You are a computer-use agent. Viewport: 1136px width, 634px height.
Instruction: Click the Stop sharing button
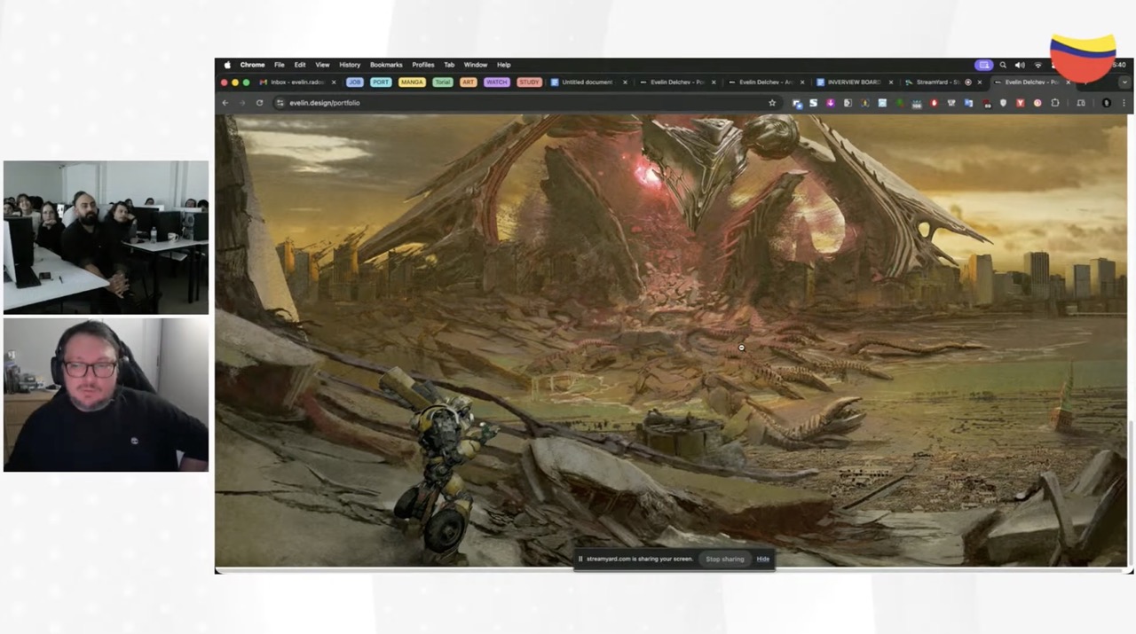(725, 560)
